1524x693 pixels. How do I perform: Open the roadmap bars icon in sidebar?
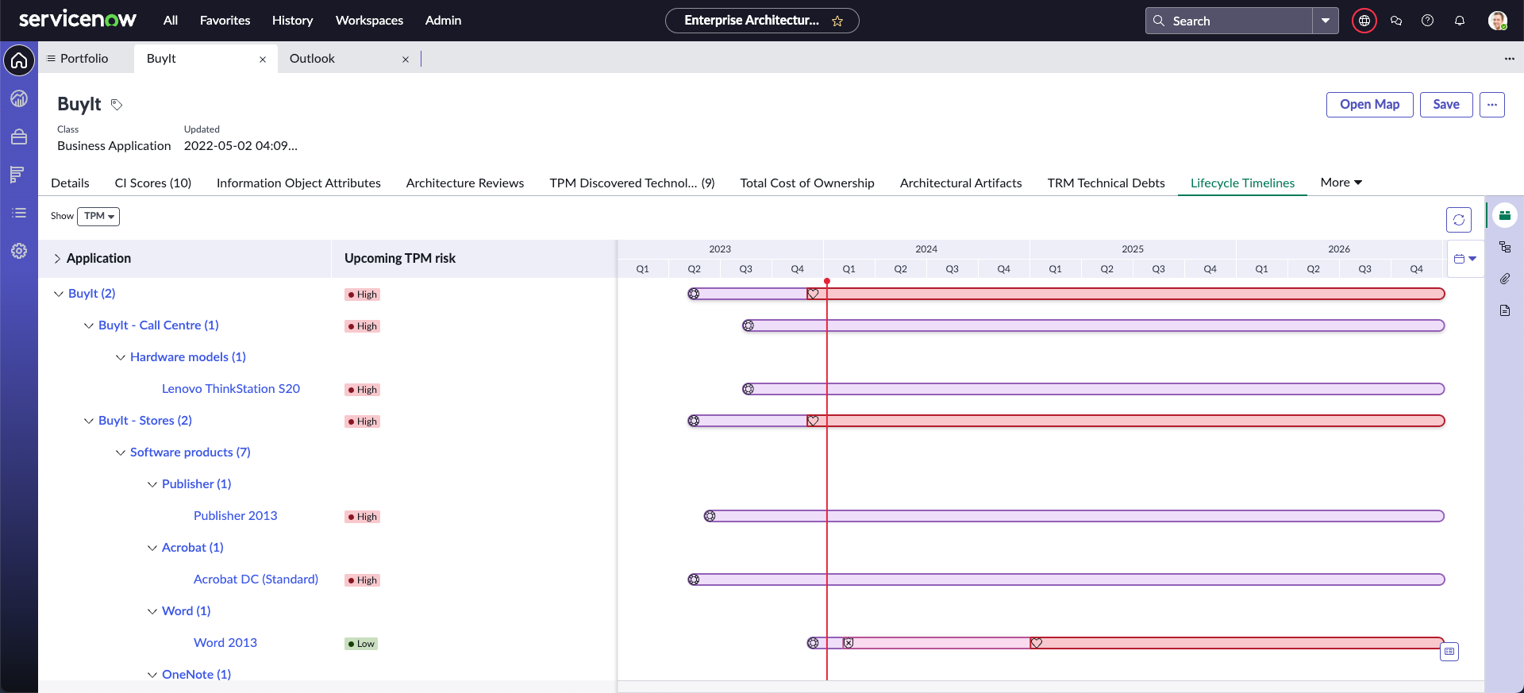(17, 175)
